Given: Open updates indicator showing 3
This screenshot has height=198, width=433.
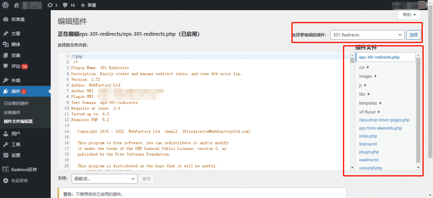Looking at the screenshot, I should 52,5.
